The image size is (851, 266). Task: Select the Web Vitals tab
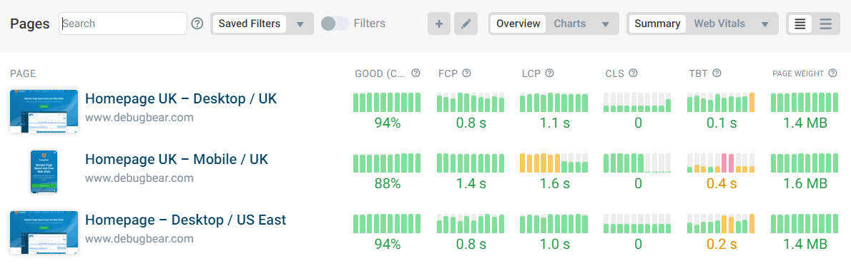[x=719, y=24]
